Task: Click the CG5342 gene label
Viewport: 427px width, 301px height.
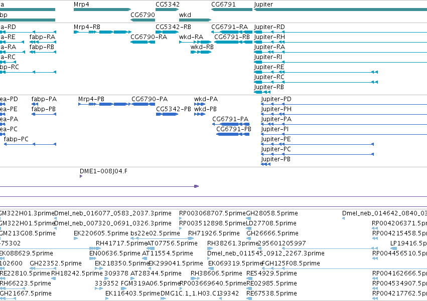Action: (x=168, y=5)
